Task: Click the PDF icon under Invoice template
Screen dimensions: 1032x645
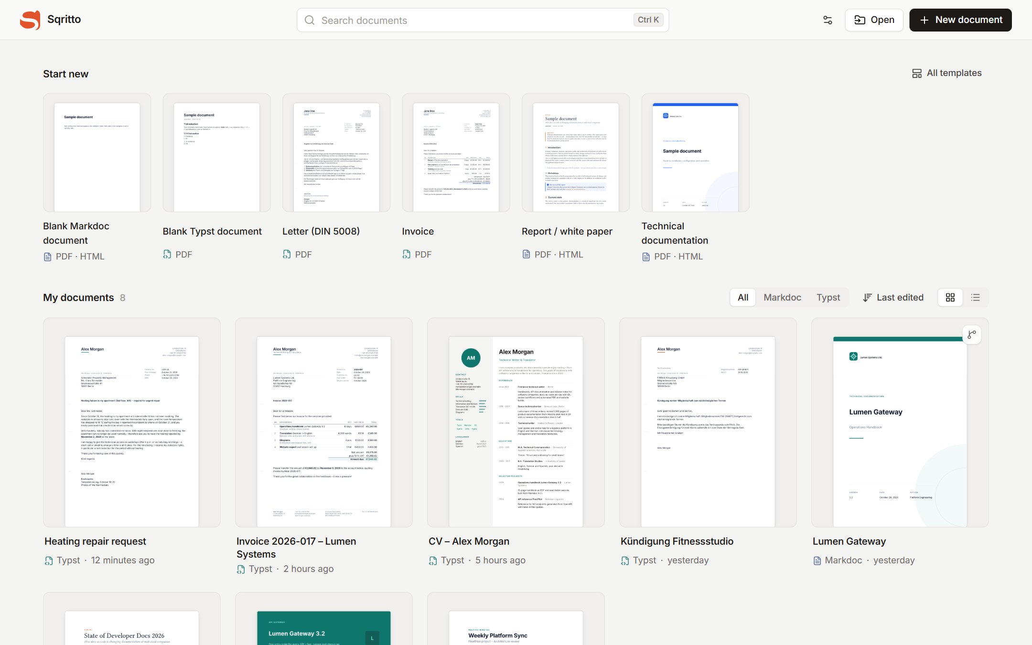Action: 406,254
